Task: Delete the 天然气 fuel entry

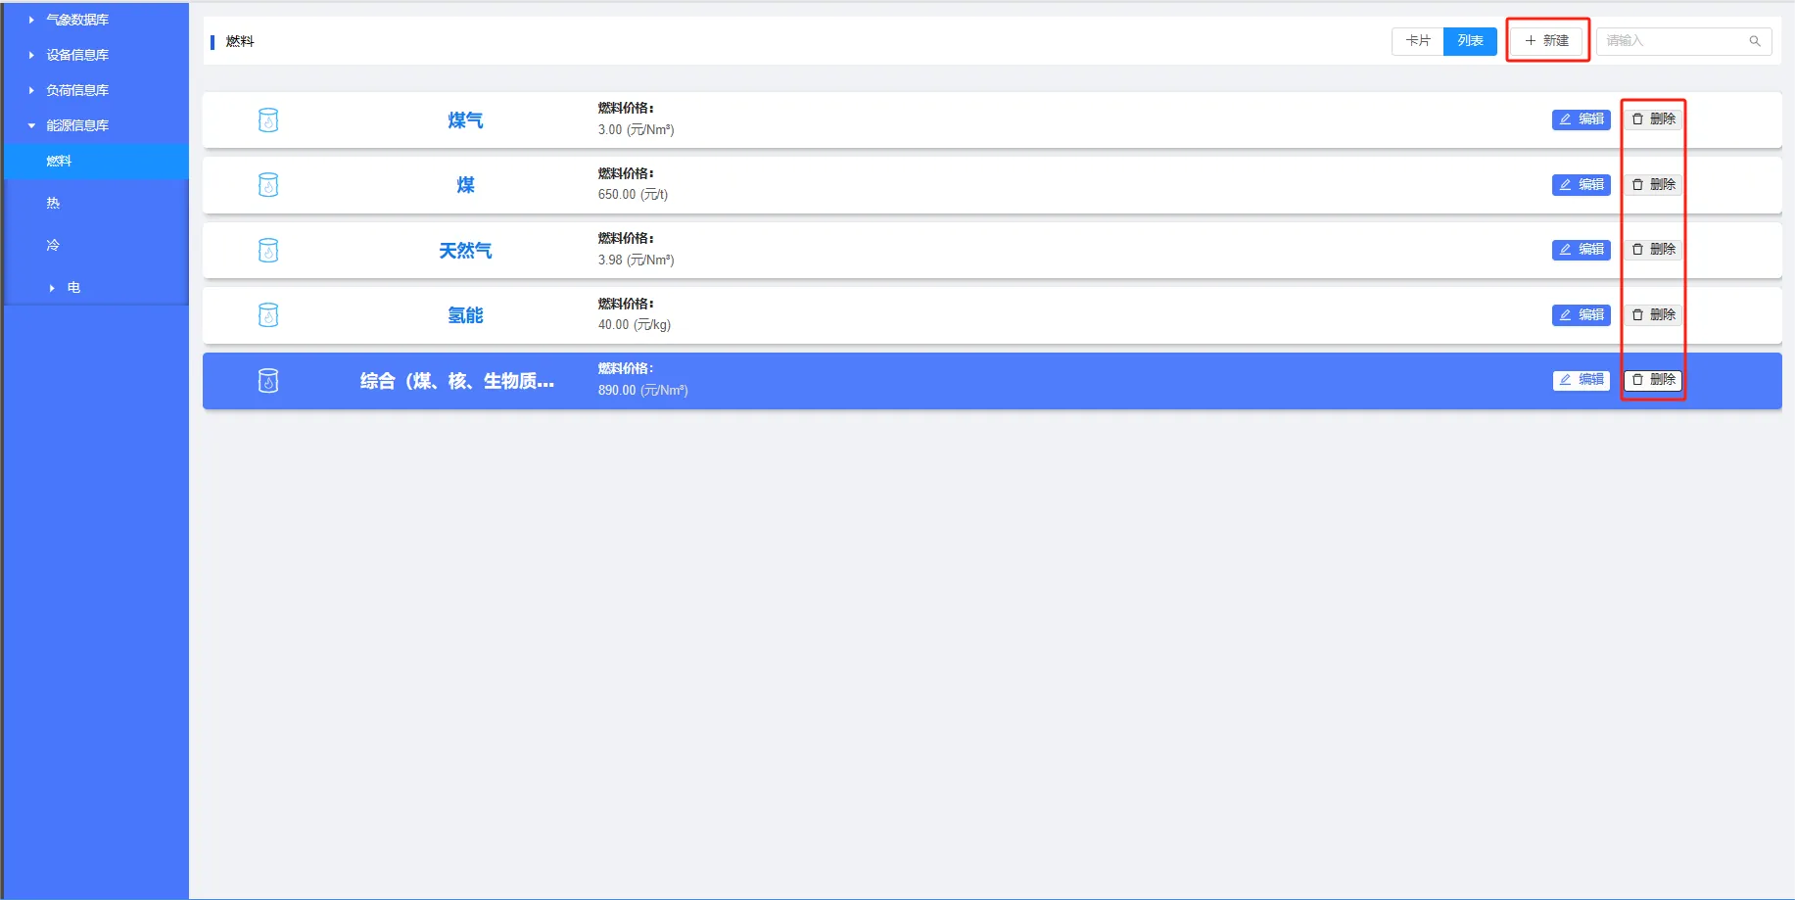Action: (1654, 250)
